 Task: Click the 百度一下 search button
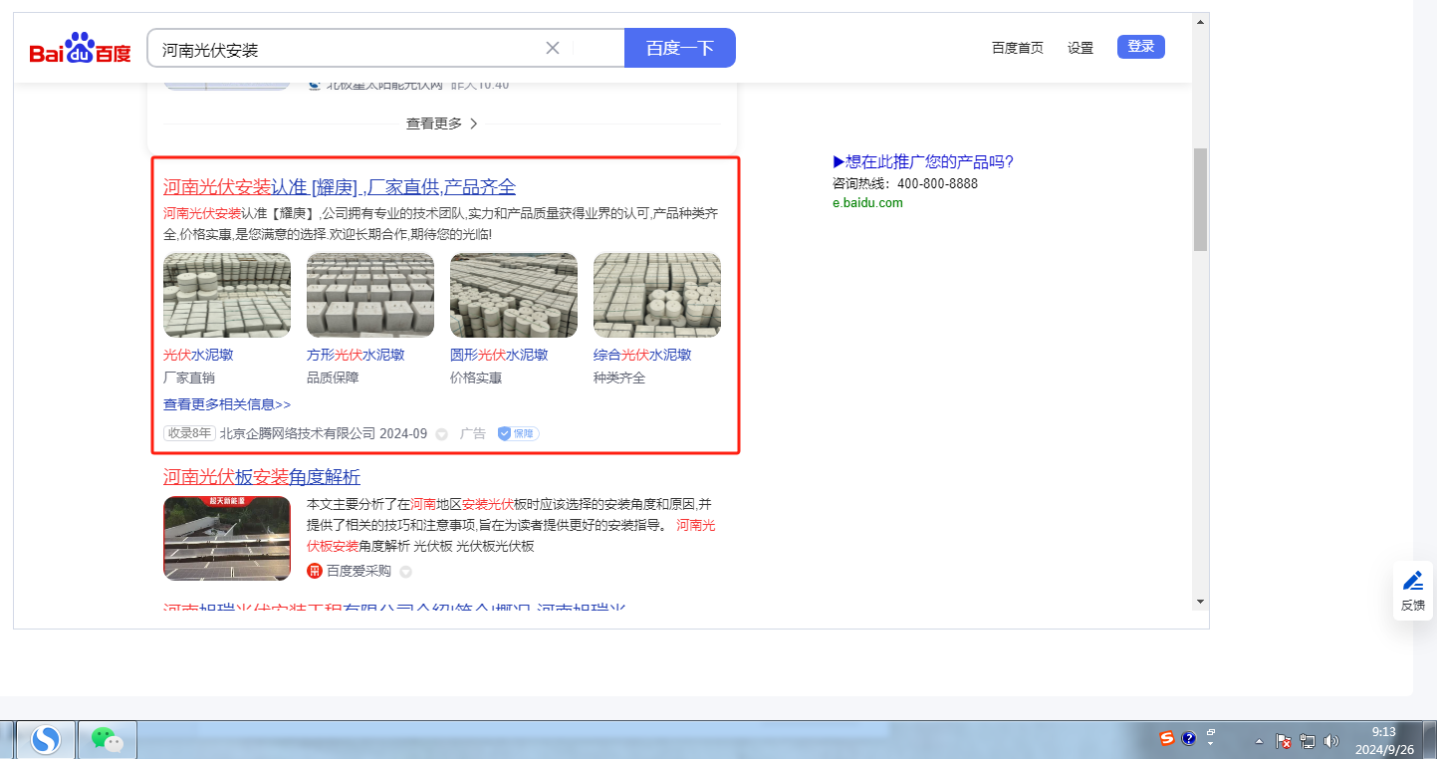(680, 48)
